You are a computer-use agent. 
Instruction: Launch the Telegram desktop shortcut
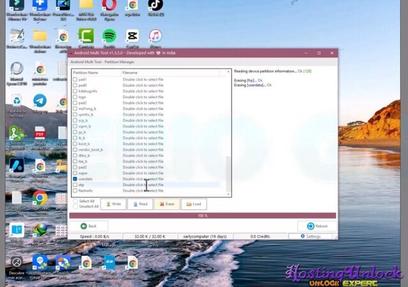[40, 101]
